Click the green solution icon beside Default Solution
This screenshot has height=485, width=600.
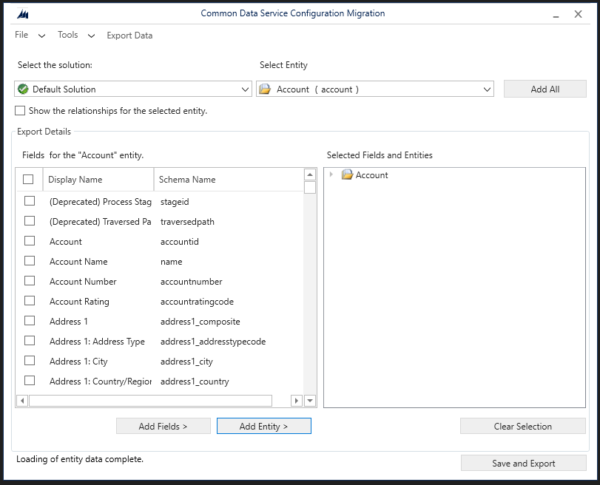point(23,88)
